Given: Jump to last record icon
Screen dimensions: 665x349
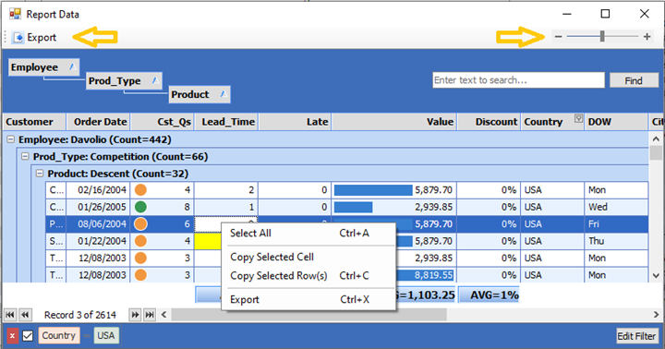Looking at the screenshot, I should click(x=150, y=315).
